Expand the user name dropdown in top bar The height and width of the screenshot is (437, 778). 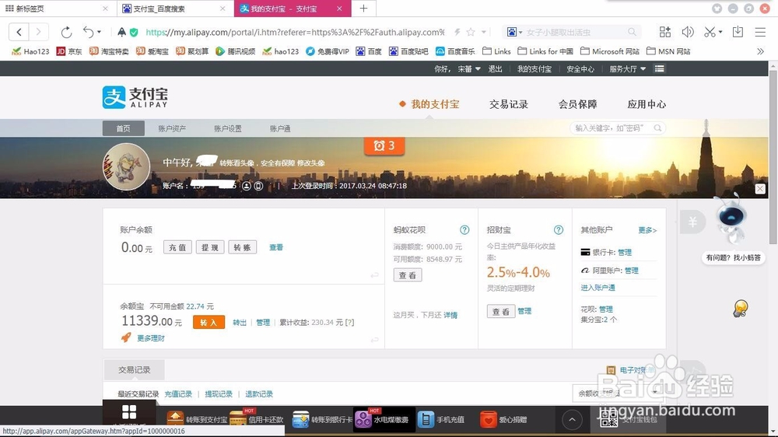[x=478, y=69]
